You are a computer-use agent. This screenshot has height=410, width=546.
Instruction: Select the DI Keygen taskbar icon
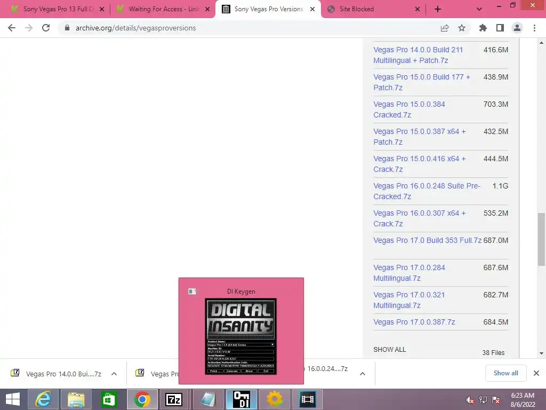pos(242,399)
